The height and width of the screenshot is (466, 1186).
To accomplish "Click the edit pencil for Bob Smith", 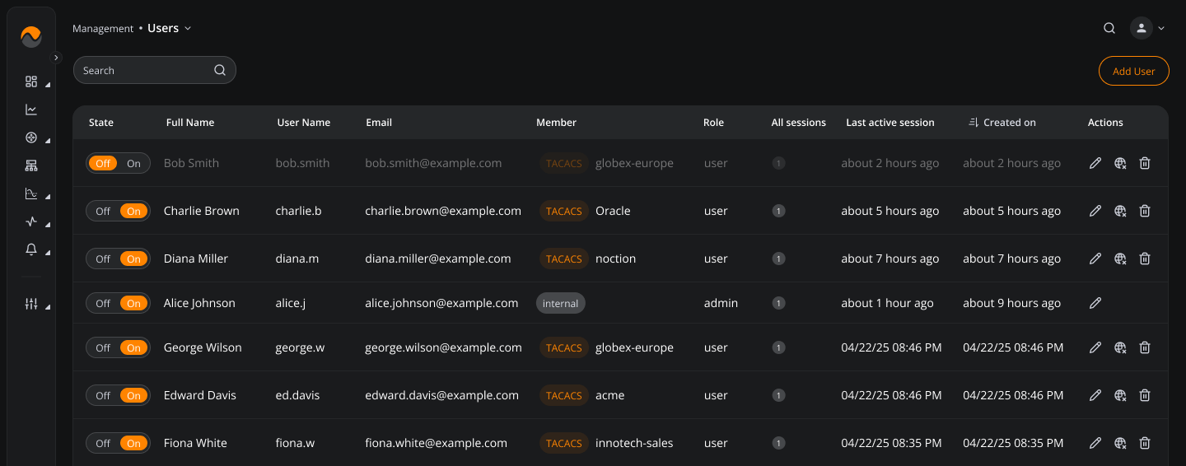I will click(1095, 163).
